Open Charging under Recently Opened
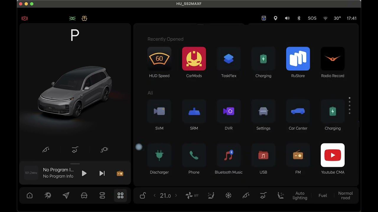This screenshot has height=212, width=378. click(263, 59)
